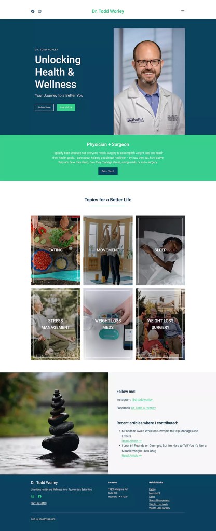Open the Sleep topic tile

pyautogui.click(x=160, y=250)
